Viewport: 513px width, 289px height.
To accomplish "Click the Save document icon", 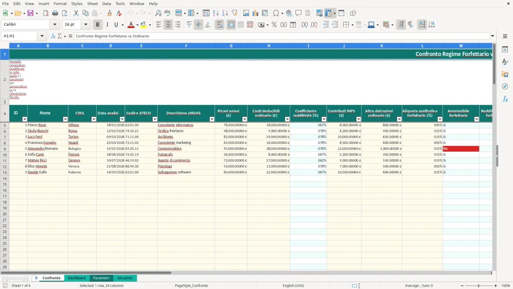I will 30,13.
